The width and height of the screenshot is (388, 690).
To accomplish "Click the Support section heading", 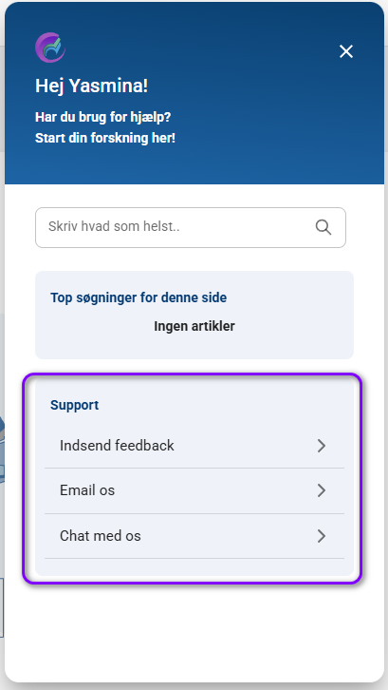I will (74, 405).
